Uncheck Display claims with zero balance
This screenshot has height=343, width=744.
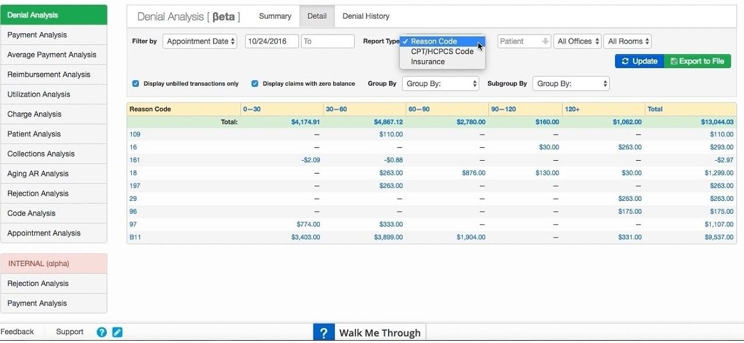[x=255, y=83]
